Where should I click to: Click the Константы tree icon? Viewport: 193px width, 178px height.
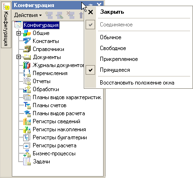click(27, 41)
